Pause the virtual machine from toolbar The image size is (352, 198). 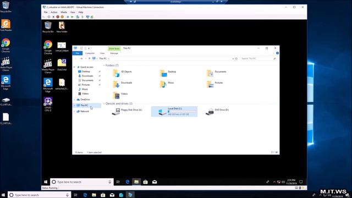68,17
